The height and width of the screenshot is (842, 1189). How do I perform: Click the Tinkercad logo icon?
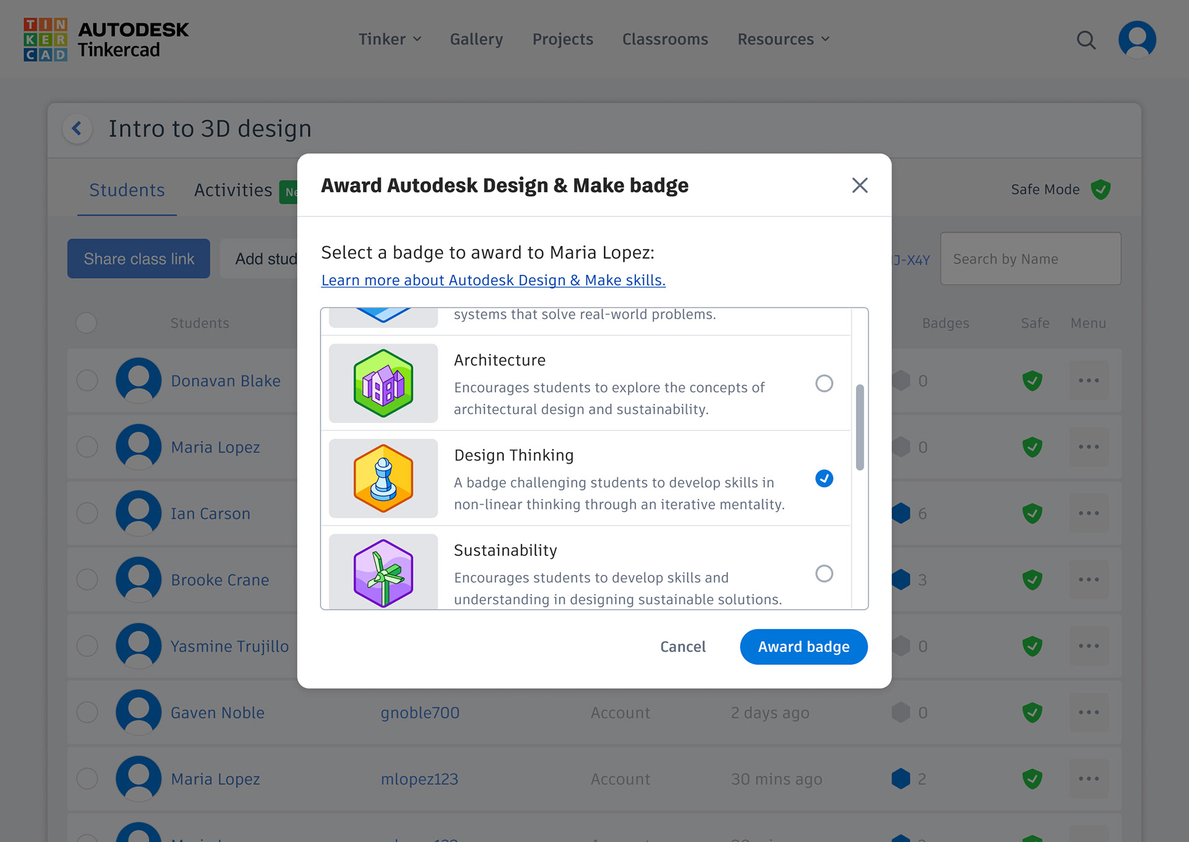(x=45, y=40)
